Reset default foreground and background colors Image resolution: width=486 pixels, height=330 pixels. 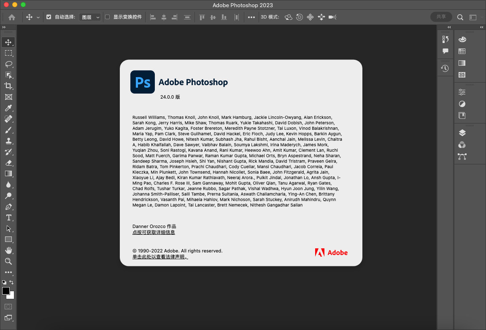4,282
